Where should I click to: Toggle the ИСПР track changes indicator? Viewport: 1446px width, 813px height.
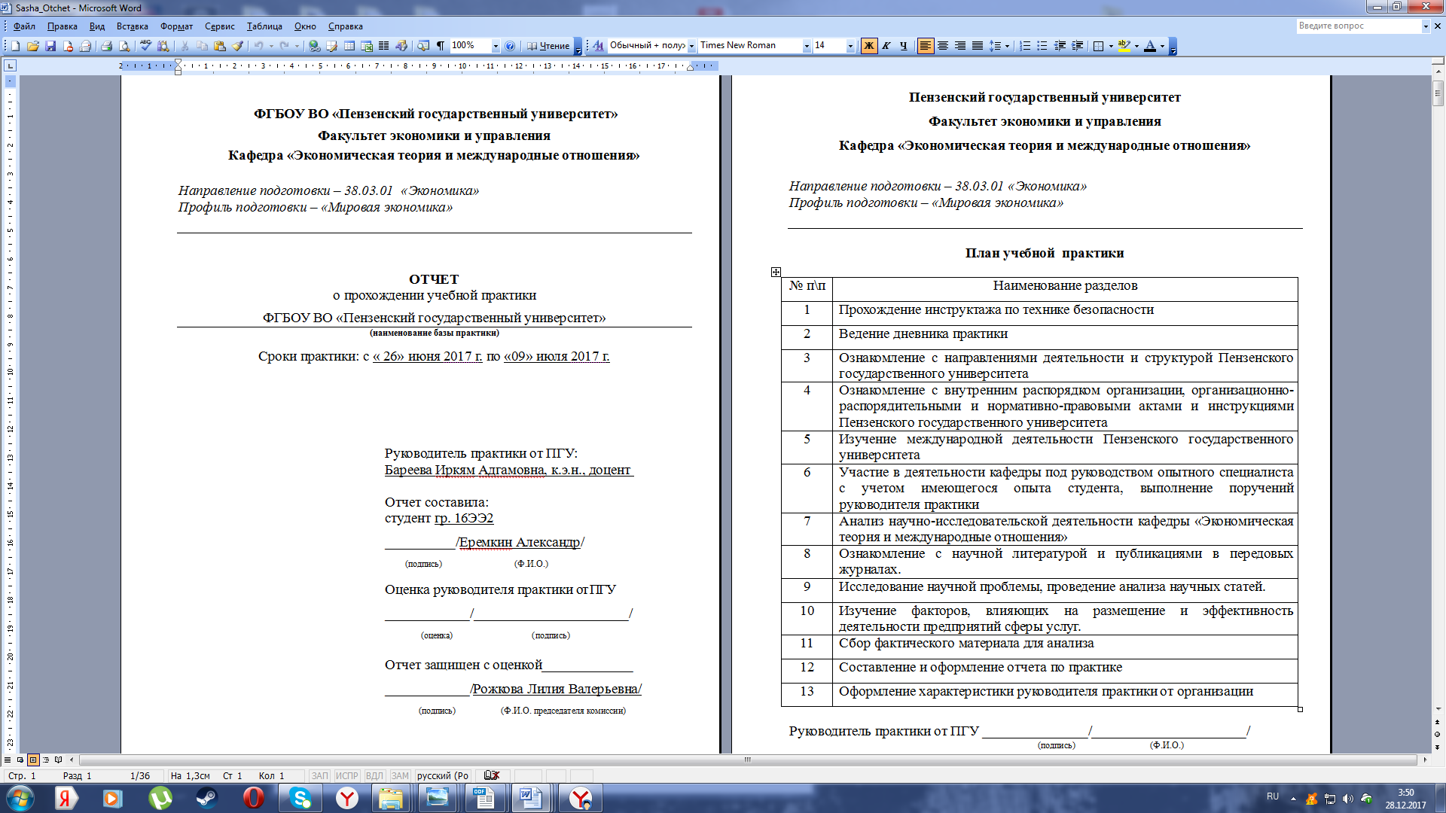pos(347,775)
